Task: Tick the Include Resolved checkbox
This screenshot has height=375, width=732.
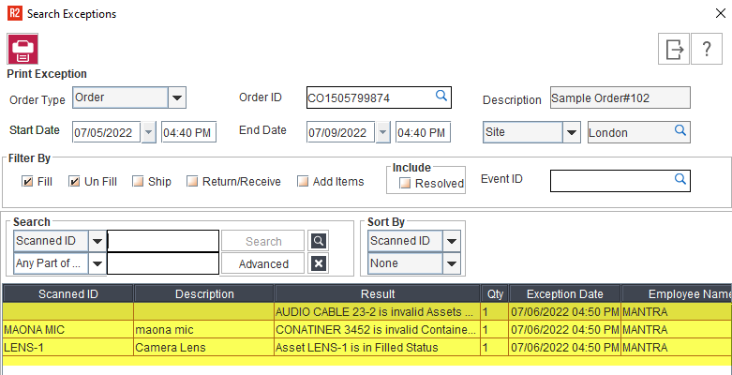Action: (405, 184)
